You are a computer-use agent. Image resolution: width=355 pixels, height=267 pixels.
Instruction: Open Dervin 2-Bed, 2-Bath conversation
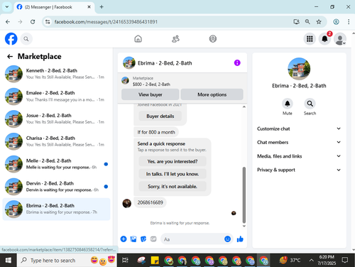click(x=56, y=187)
